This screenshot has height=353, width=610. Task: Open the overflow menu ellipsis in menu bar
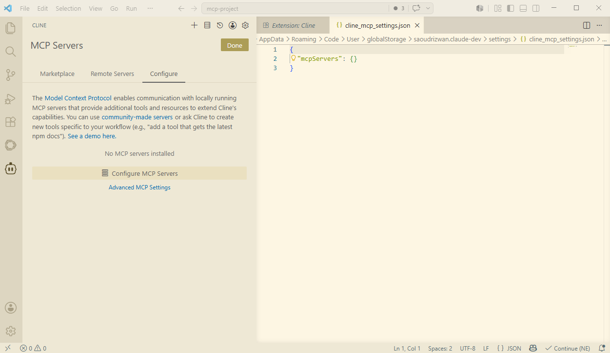(150, 8)
